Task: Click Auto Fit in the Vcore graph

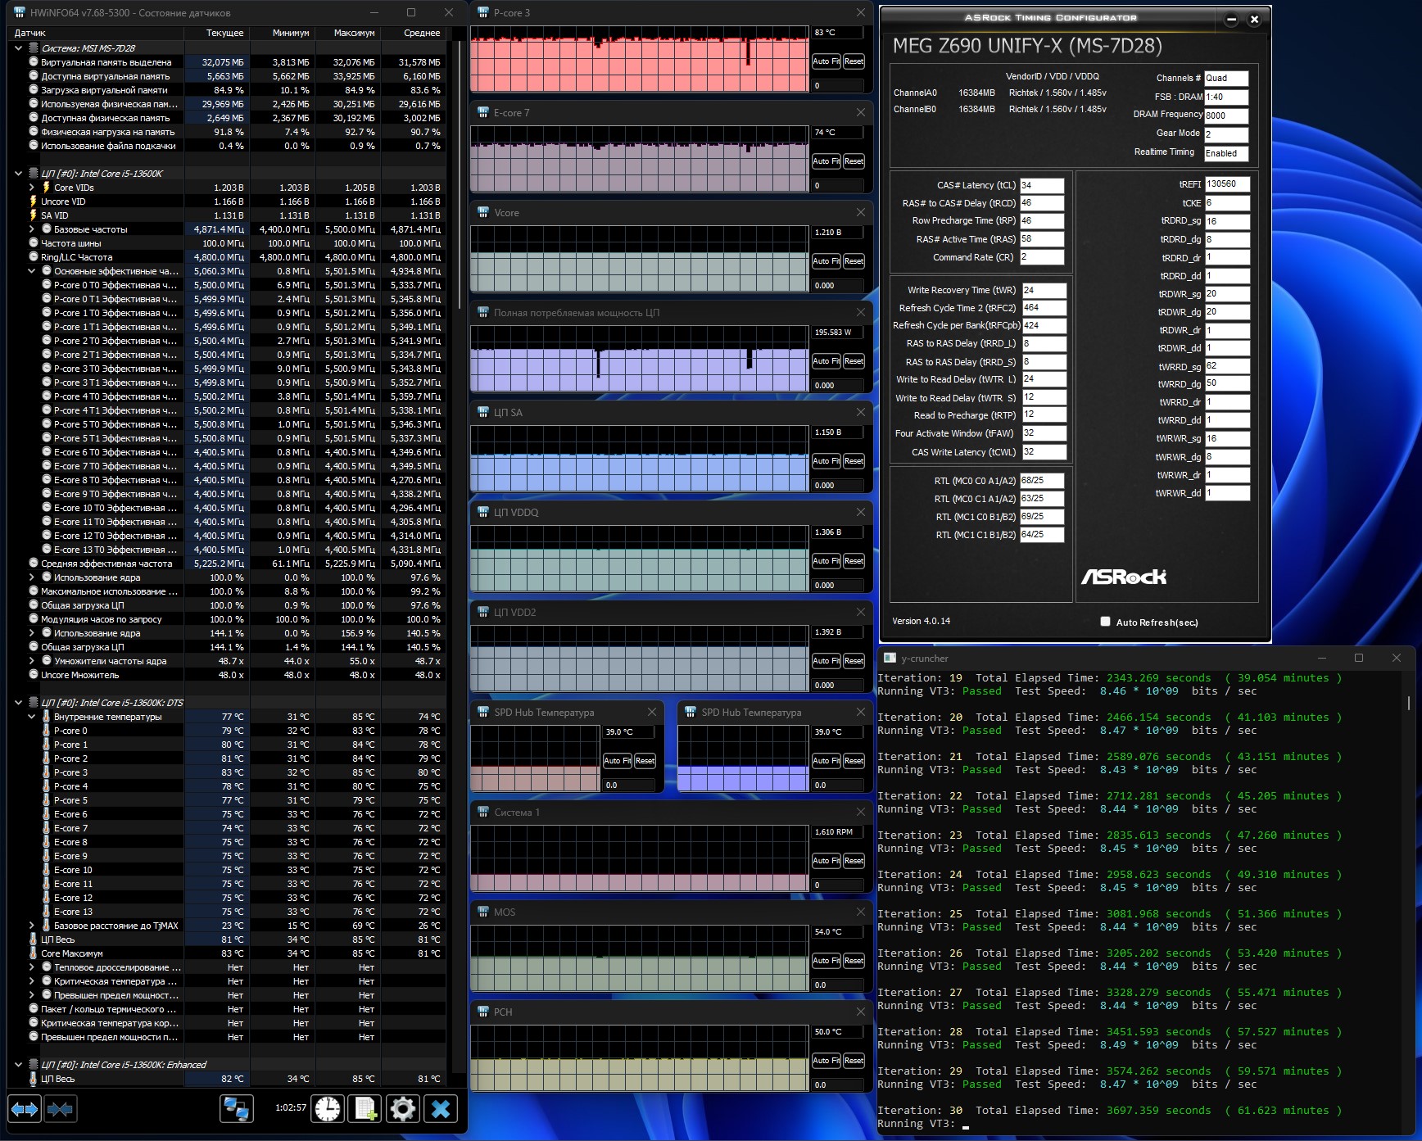Action: click(x=826, y=261)
